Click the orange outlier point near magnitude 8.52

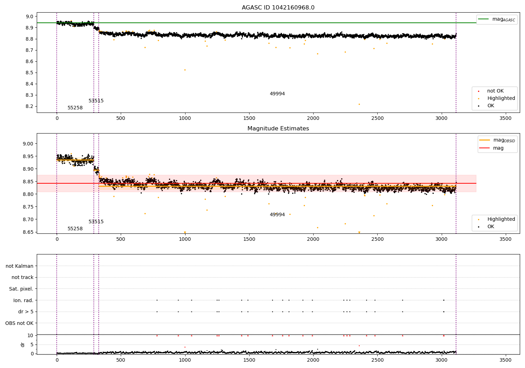tap(185, 70)
